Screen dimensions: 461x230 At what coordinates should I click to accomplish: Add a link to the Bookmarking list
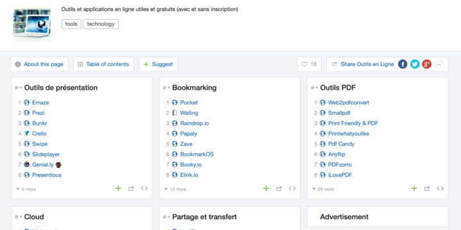[266, 188]
